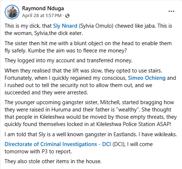Screen dimensions: 182x169
Task: Click the words 'Kileleshwa Police Station ASAP!'
Action: (134, 124)
